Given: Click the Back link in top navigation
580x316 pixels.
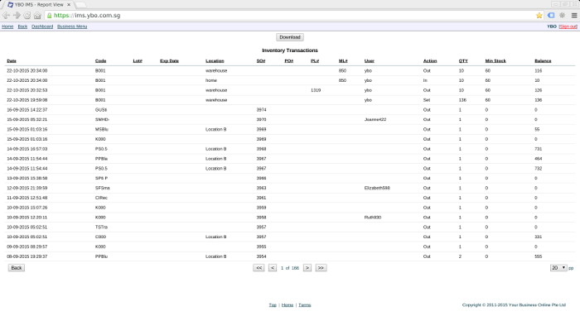Looking at the screenshot, I should (x=22, y=26).
